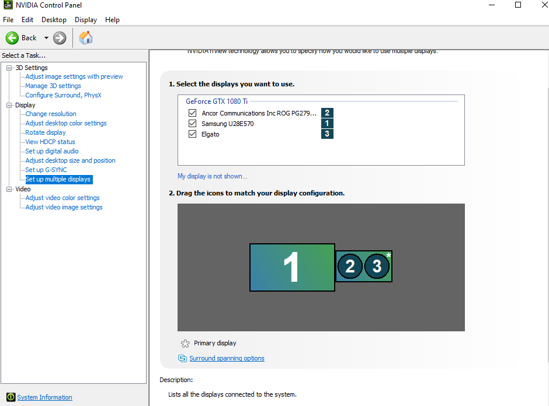The image size is (549, 406).
Task: Open Configure Surround, PhysX
Action: coord(64,95)
